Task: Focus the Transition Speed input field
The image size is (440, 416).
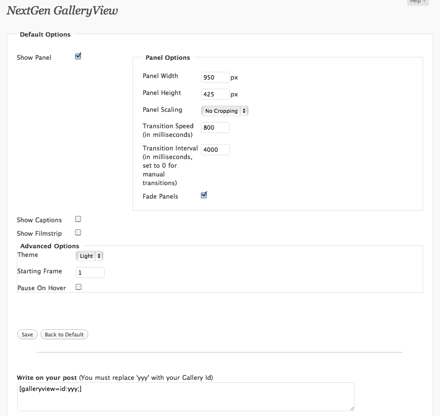Action: click(215, 127)
